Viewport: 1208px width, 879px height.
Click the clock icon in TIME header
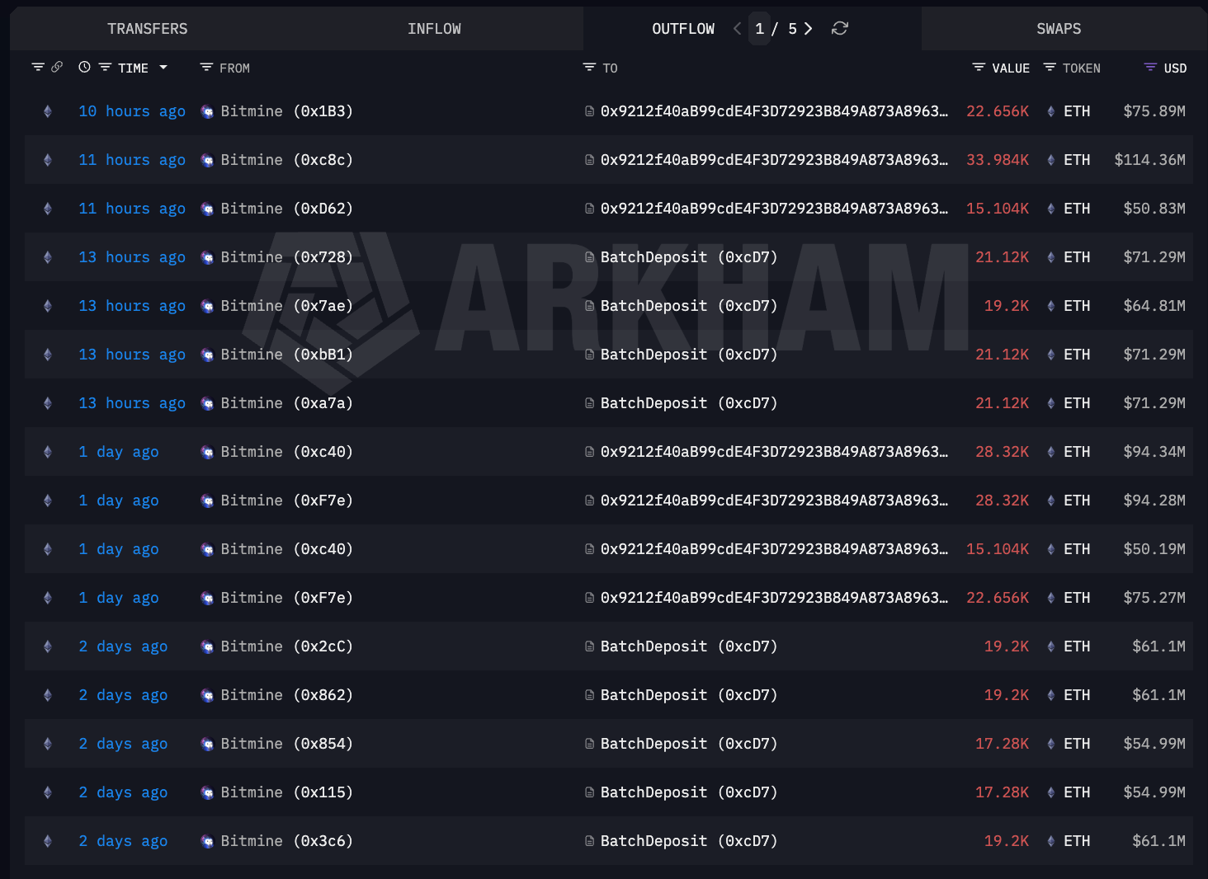click(84, 68)
